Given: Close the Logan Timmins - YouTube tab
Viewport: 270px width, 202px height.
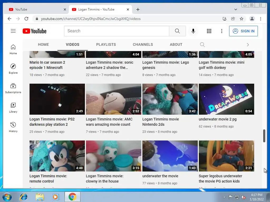Looking at the screenshot, I should click(128, 9).
